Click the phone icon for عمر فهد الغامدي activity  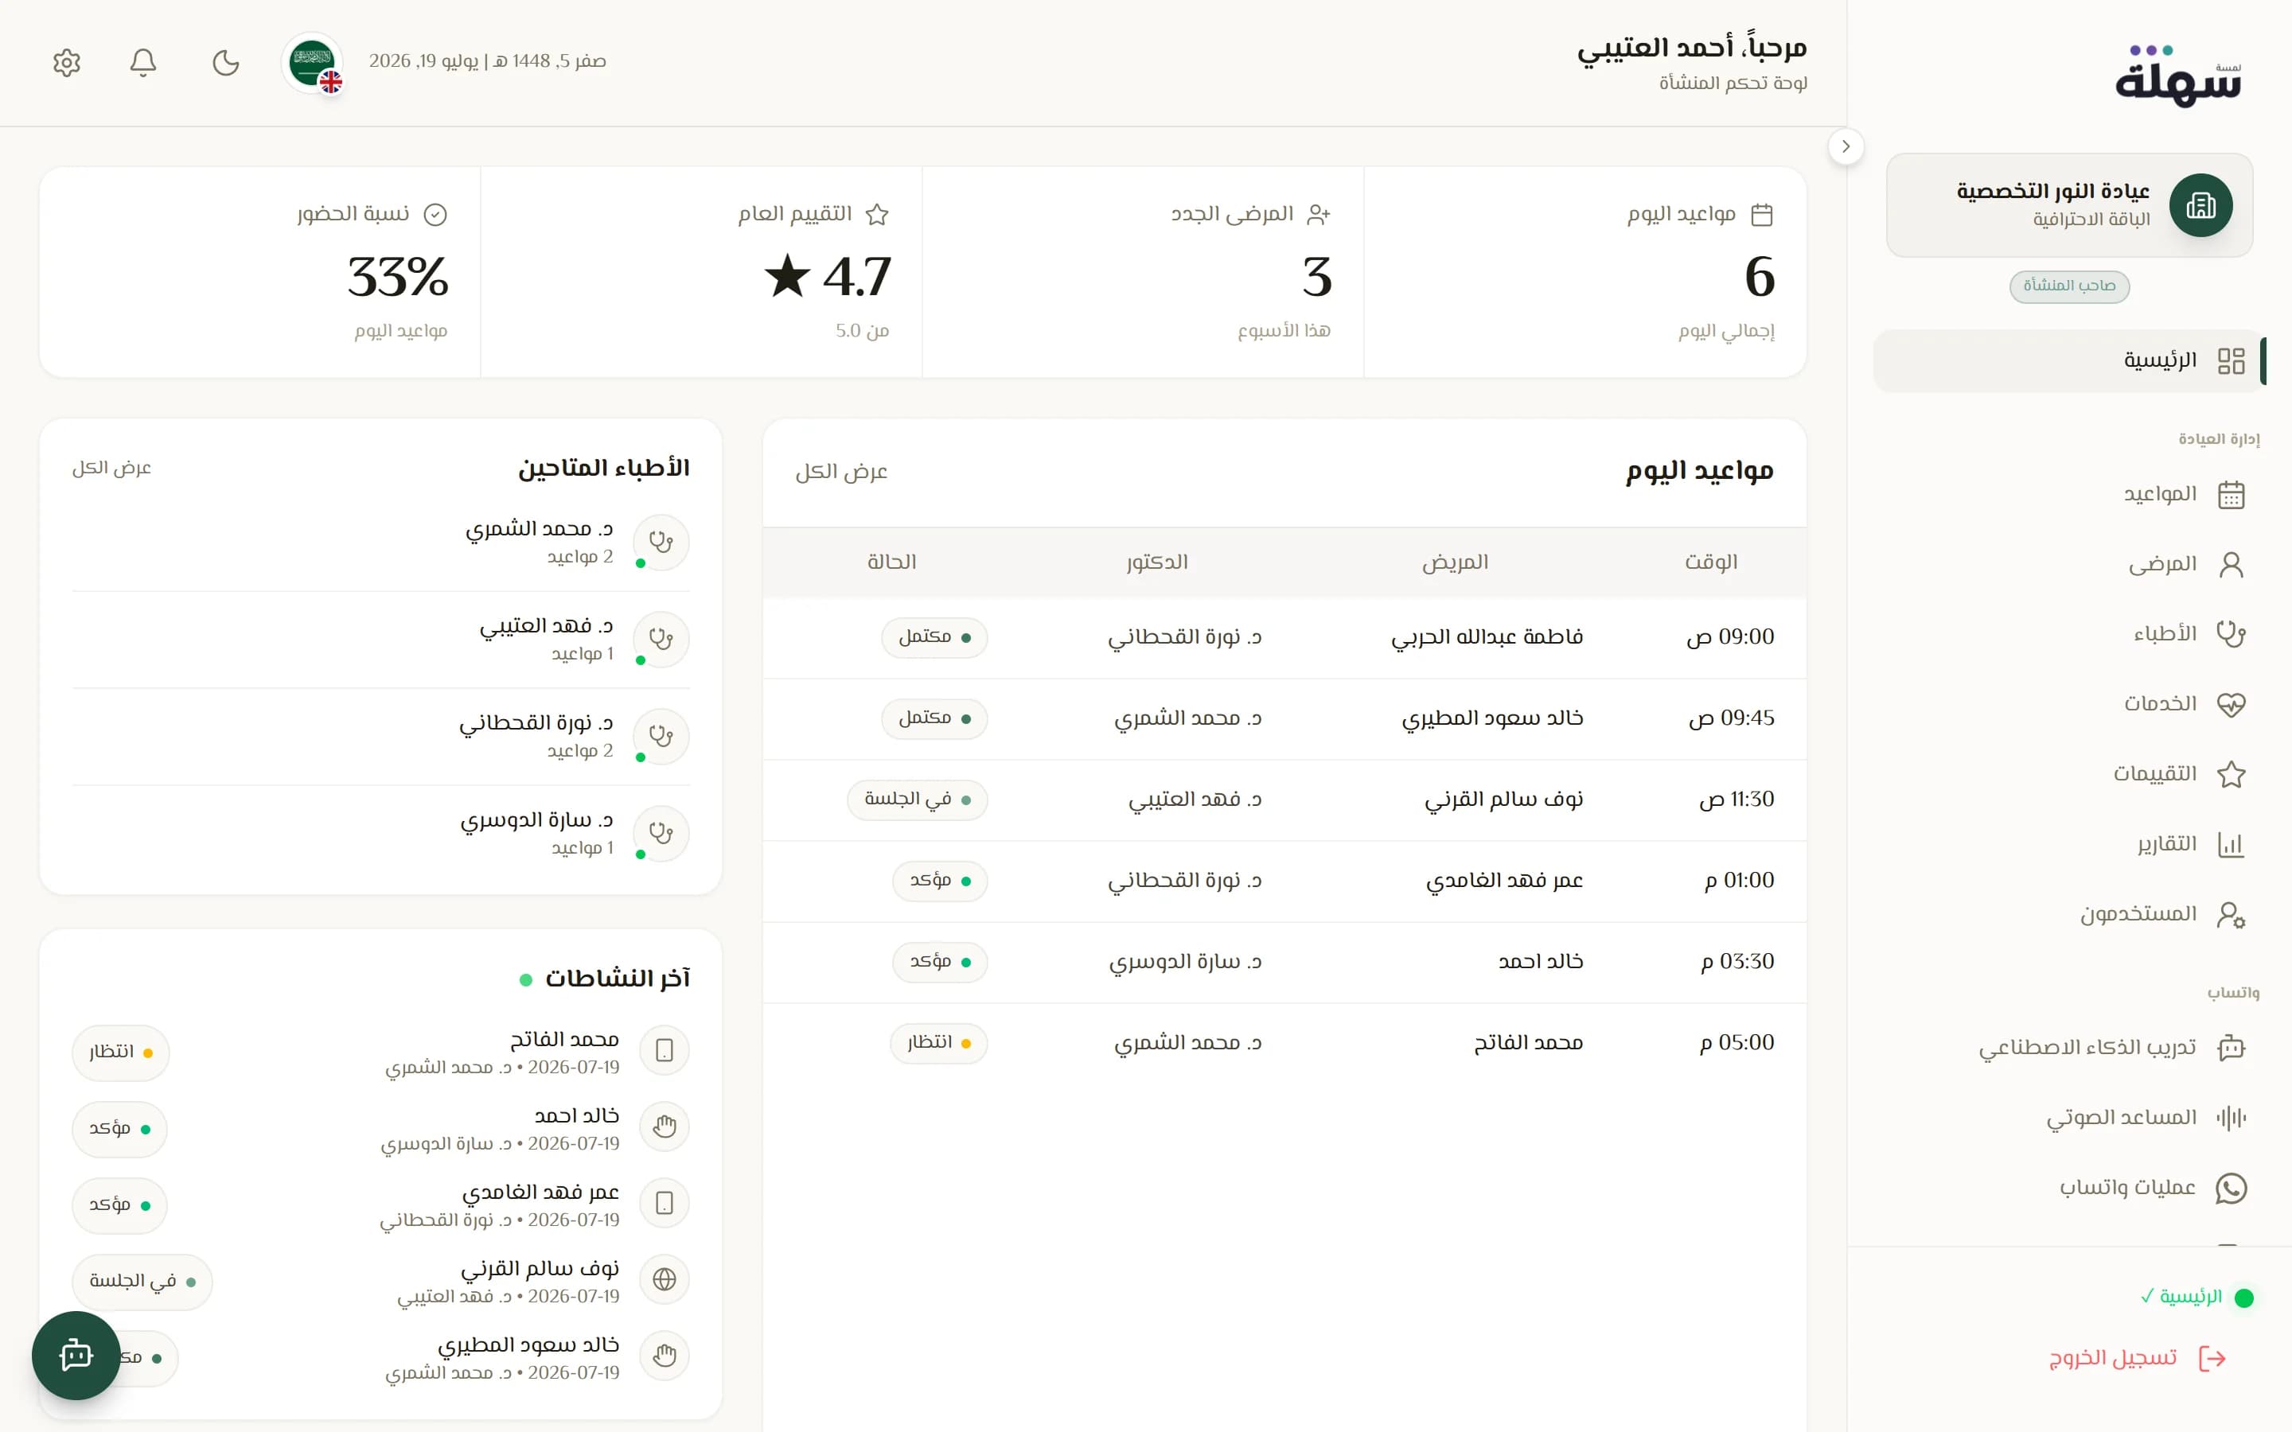[664, 1204]
